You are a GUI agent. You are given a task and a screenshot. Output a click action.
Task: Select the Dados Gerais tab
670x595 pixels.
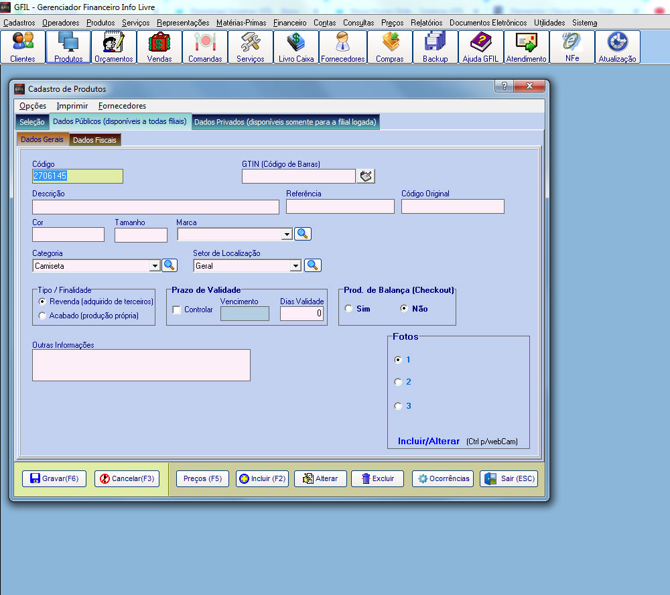[42, 139]
